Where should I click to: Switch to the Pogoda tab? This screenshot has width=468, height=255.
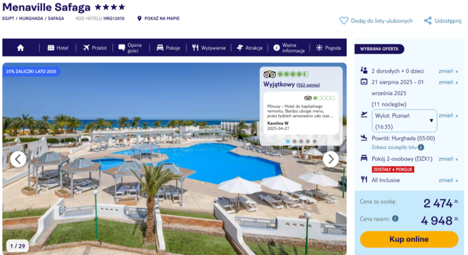tap(329, 48)
